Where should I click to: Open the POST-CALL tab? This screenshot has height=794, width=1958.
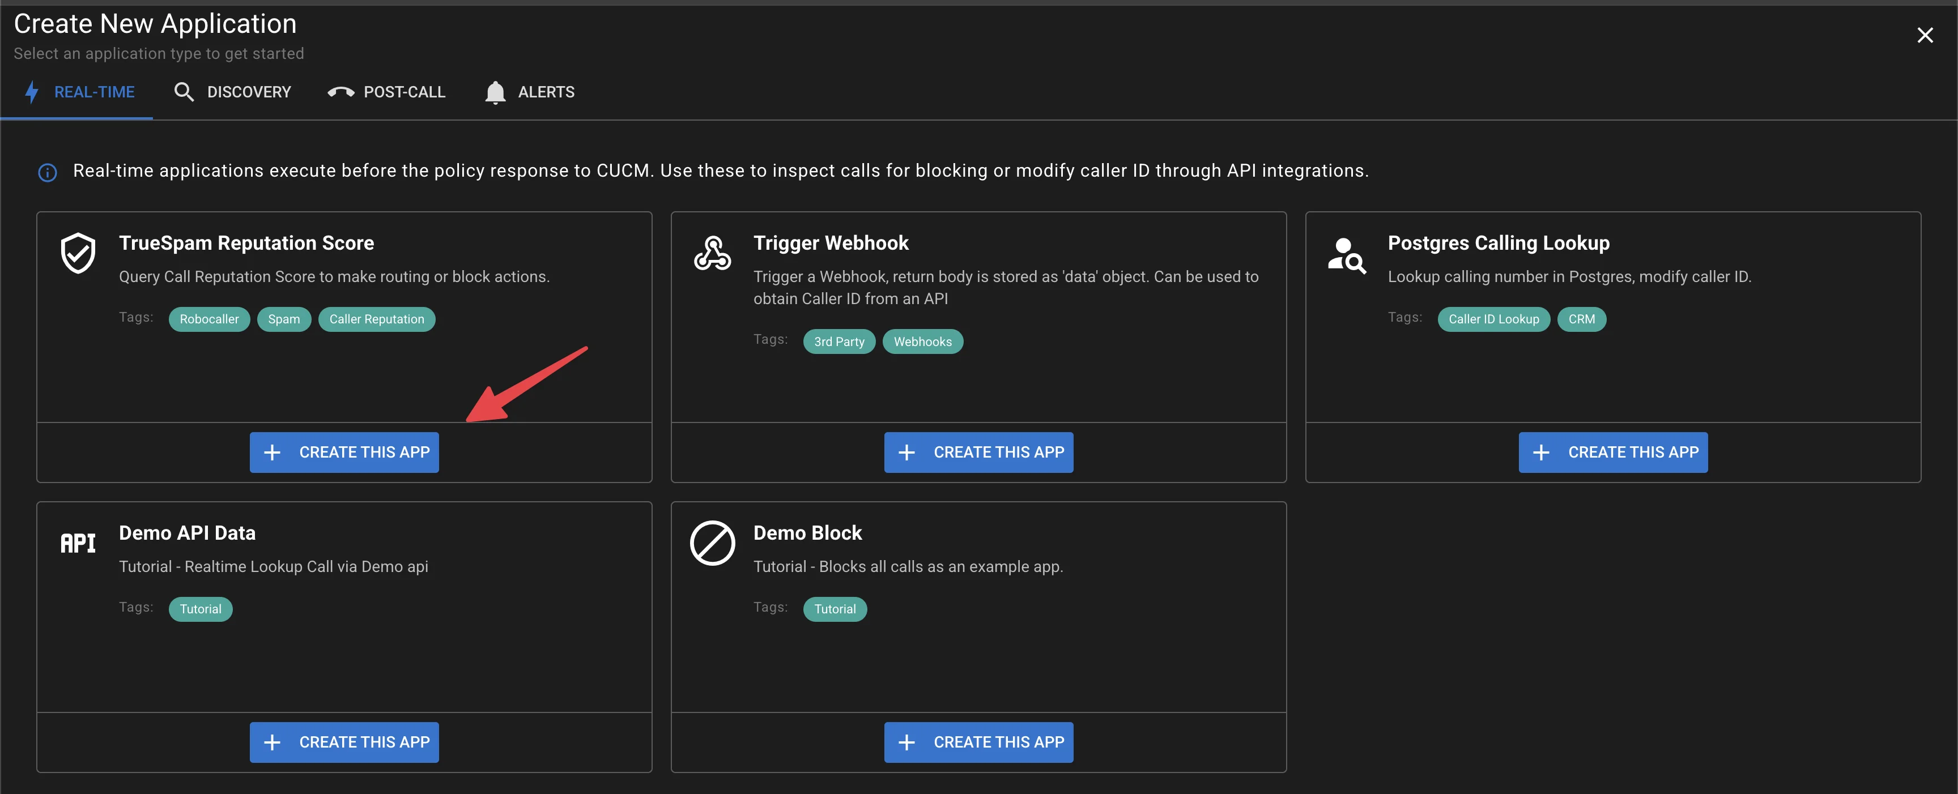click(x=405, y=91)
